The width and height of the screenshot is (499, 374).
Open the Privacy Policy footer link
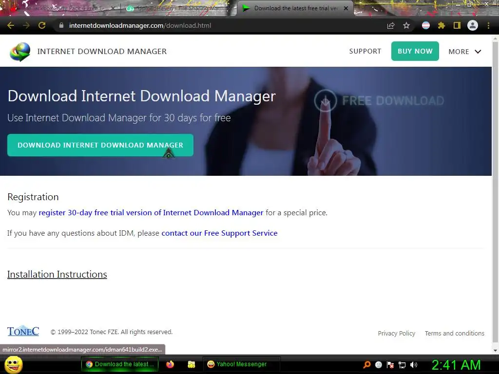click(x=397, y=333)
